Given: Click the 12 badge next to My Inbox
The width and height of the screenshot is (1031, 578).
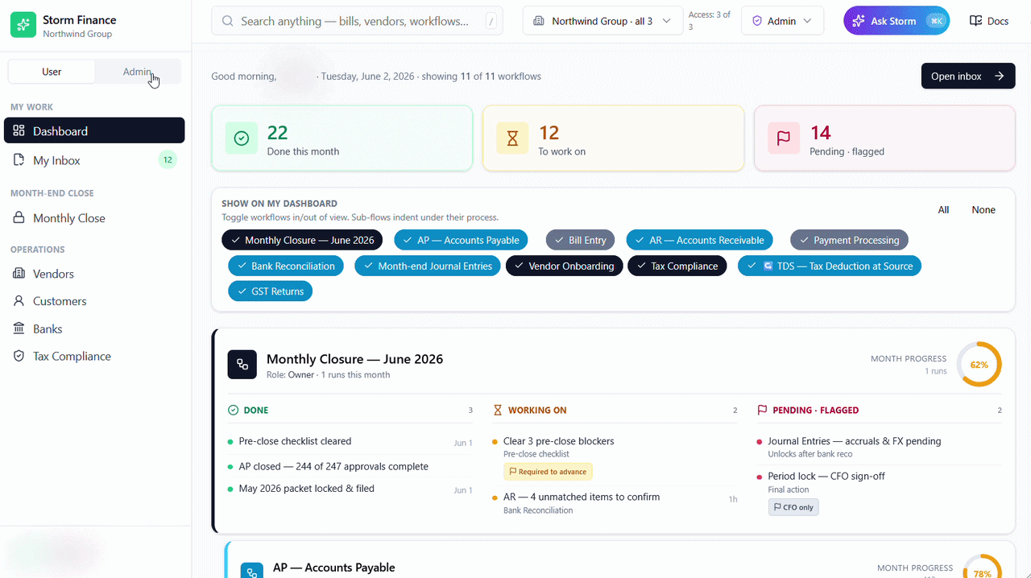Looking at the screenshot, I should point(168,160).
